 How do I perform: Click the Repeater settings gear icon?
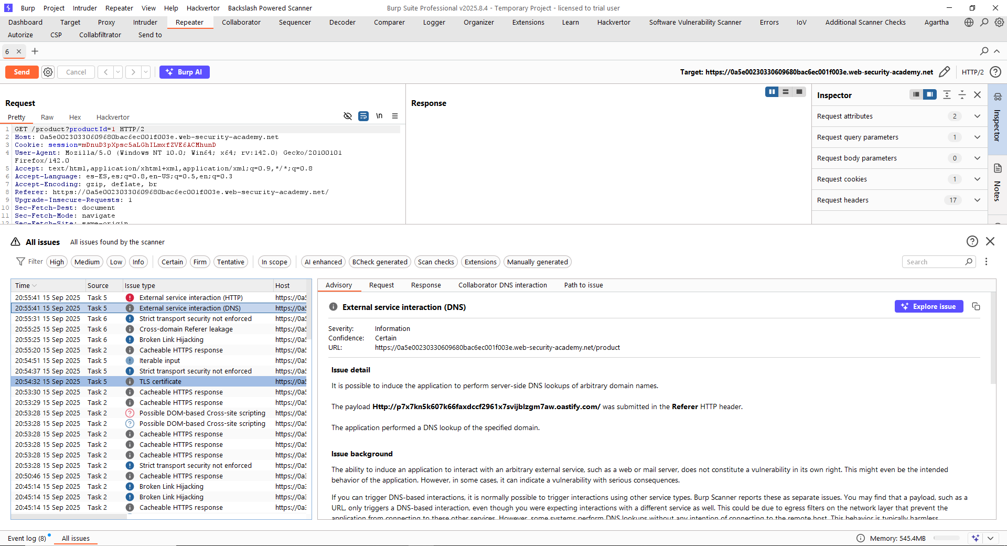[48, 72]
